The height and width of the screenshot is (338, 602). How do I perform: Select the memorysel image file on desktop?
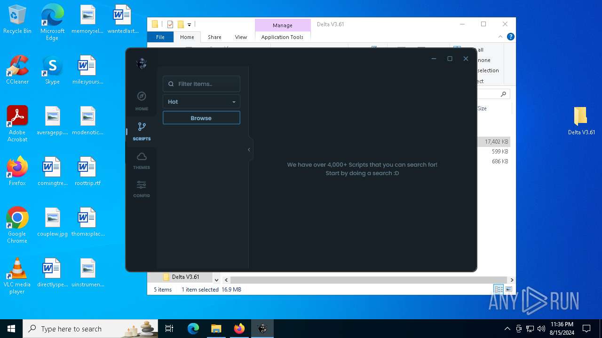87,20
